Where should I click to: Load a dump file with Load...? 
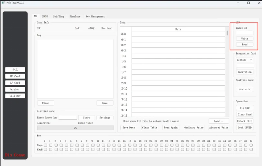219,121
